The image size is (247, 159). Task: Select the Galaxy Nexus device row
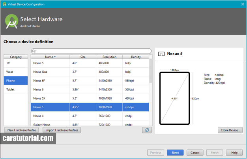(x=90, y=123)
